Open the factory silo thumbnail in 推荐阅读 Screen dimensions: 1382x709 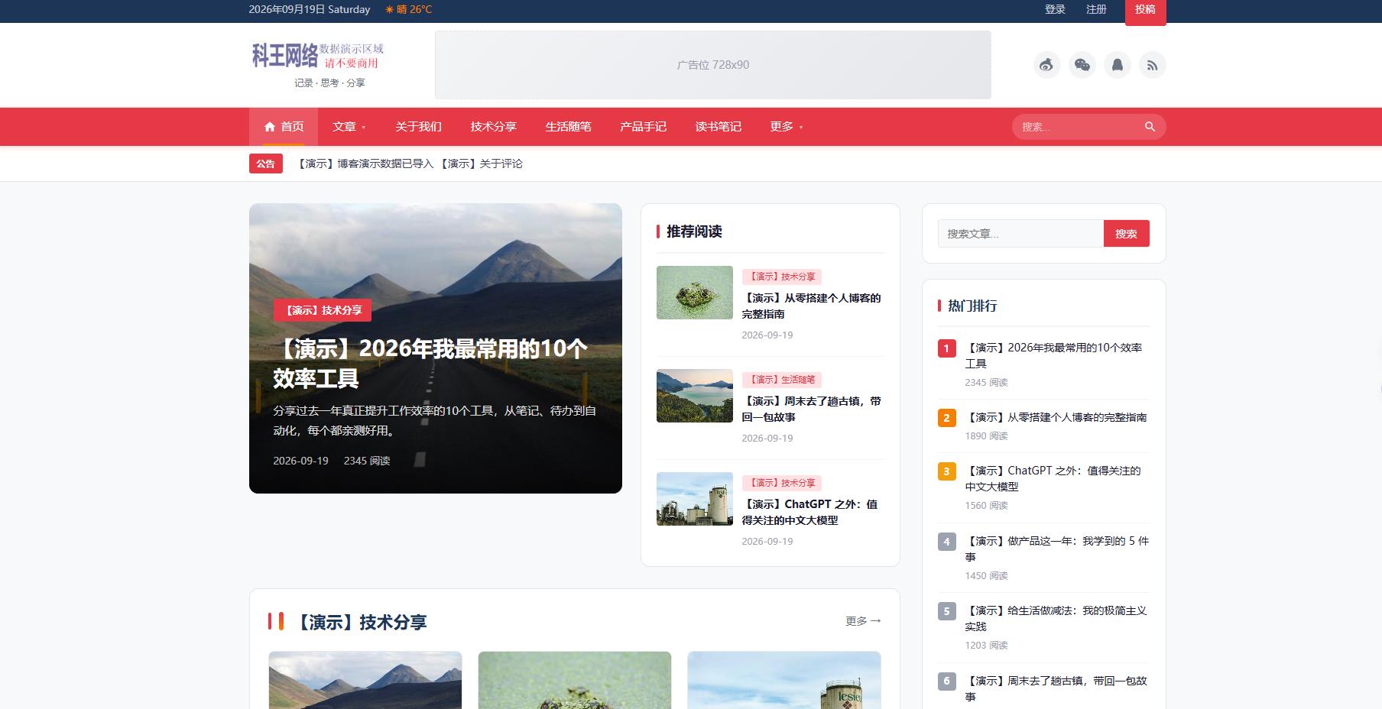(694, 499)
